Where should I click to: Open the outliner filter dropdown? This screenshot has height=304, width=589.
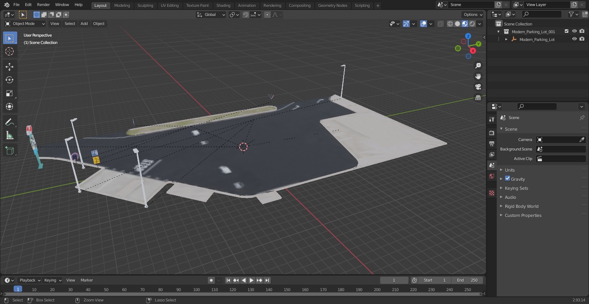pyautogui.click(x=573, y=14)
